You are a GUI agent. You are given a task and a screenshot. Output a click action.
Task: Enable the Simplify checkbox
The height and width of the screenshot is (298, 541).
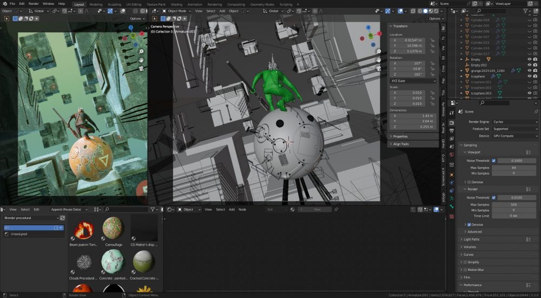[x=465, y=262]
